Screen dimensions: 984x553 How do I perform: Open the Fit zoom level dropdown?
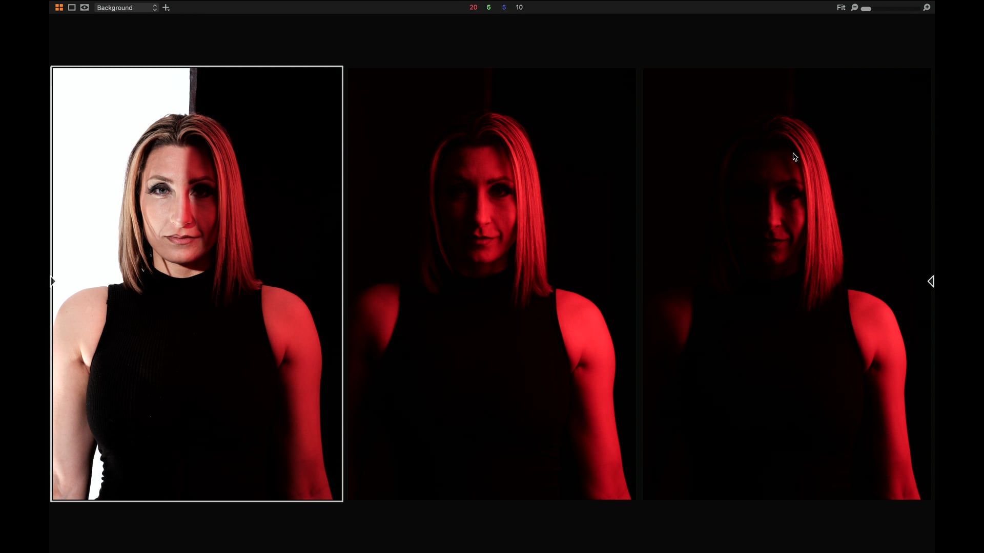tap(841, 7)
